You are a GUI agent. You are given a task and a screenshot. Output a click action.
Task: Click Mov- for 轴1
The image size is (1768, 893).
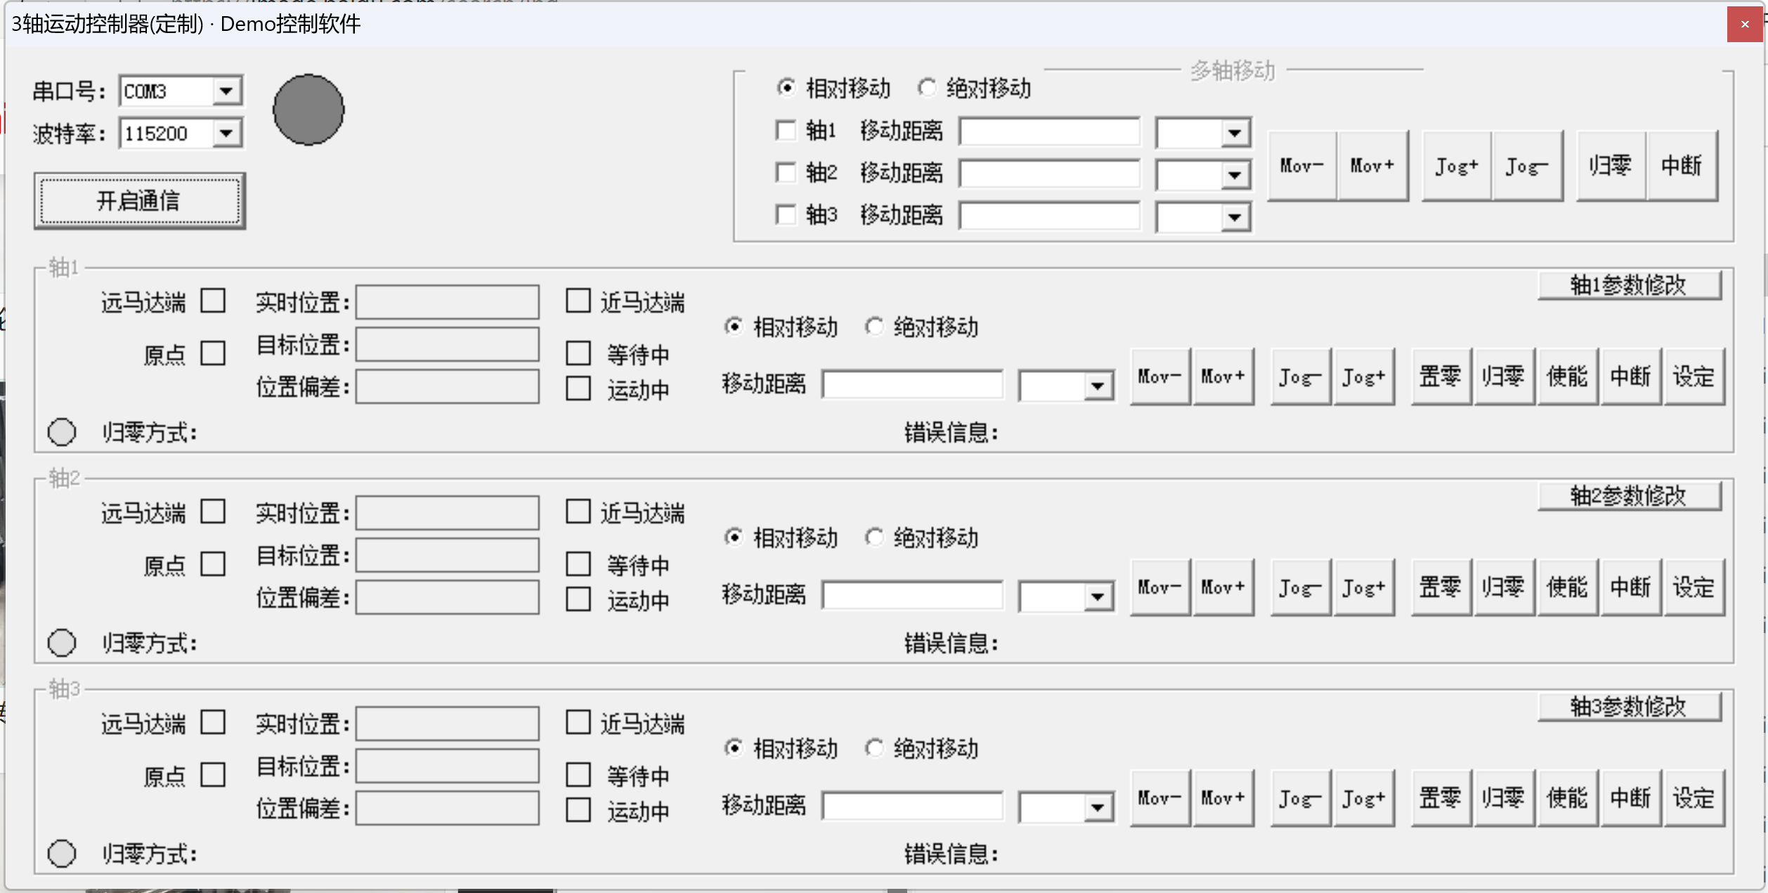tap(1160, 377)
